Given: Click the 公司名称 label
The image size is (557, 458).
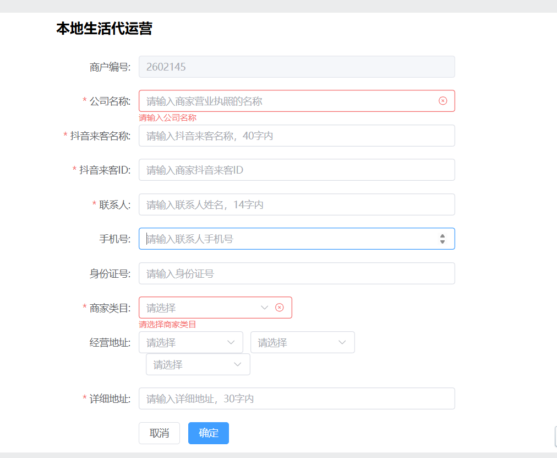Looking at the screenshot, I should pos(110,101).
